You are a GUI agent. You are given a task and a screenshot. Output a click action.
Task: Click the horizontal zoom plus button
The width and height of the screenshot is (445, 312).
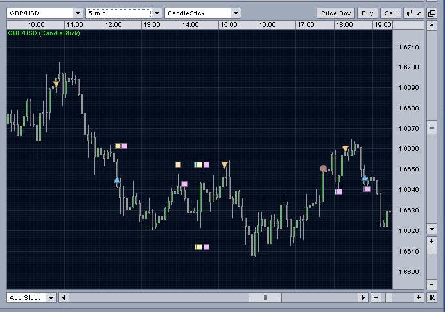click(419, 297)
